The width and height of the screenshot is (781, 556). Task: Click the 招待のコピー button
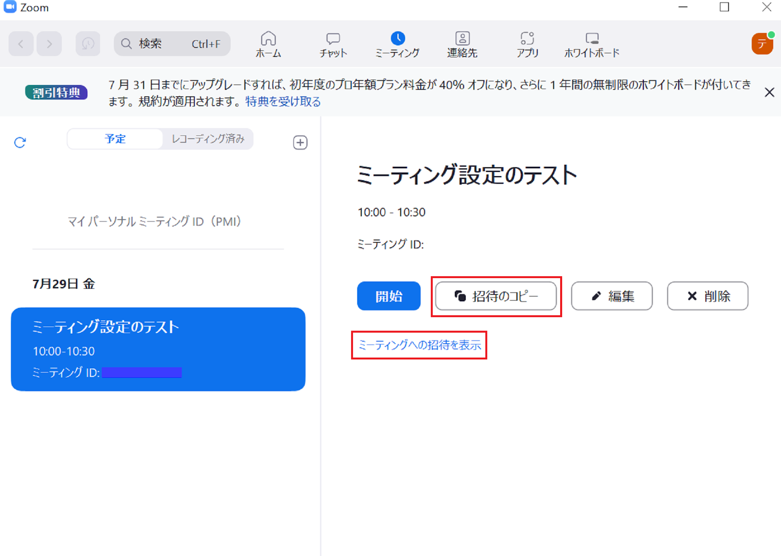click(x=496, y=296)
